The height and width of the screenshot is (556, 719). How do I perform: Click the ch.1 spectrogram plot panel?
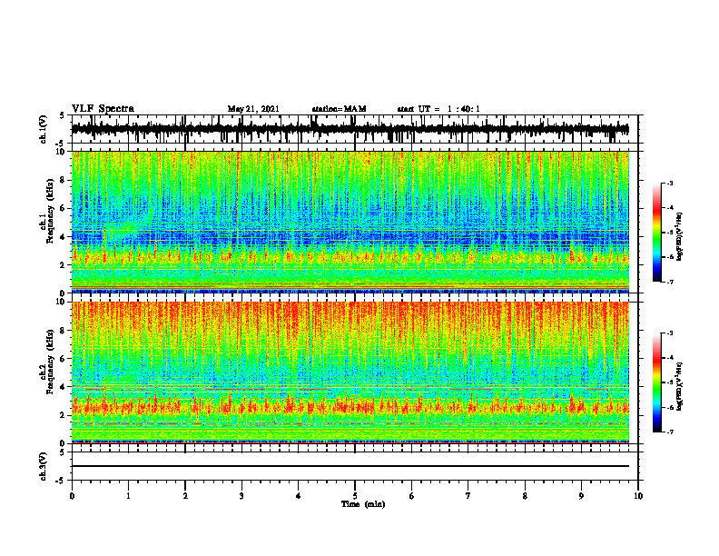[x=350, y=222]
